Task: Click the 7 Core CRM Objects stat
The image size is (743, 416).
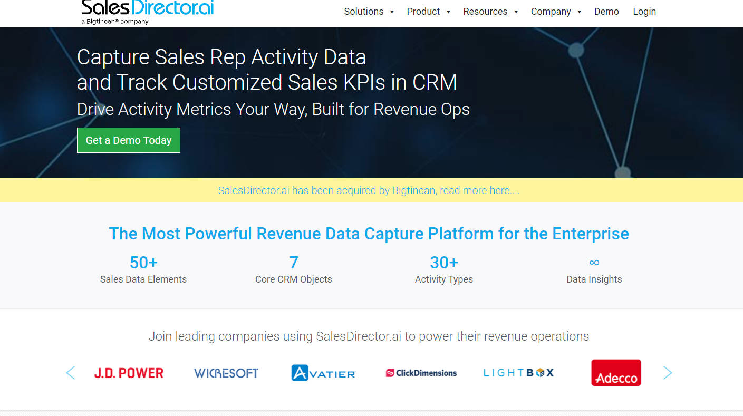Action: (293, 269)
